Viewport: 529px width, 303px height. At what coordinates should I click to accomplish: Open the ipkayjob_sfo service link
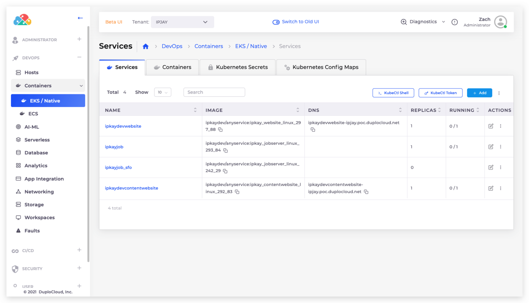tap(118, 168)
